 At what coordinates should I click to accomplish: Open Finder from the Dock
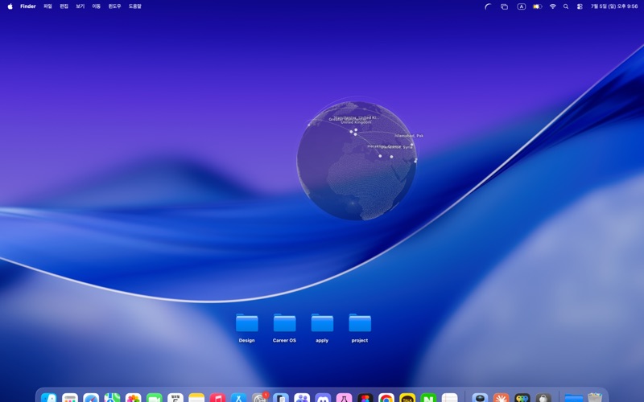tap(49, 398)
